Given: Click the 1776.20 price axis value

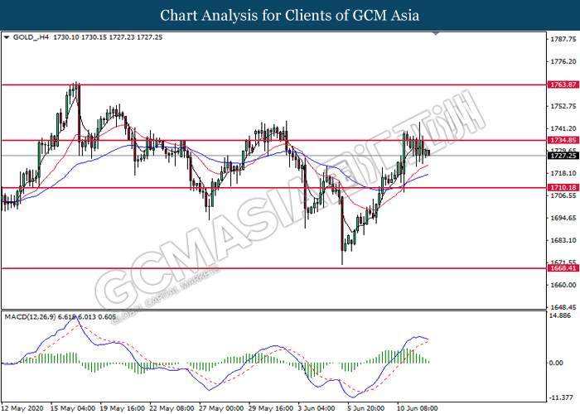Looking at the screenshot, I should coord(563,62).
